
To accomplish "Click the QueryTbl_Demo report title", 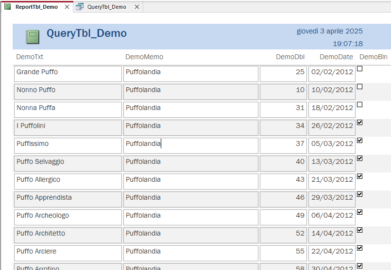I will pyautogui.click(x=86, y=33).
